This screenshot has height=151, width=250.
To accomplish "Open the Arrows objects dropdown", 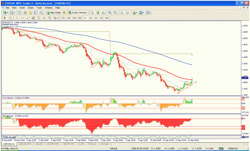I will [x=56, y=18].
